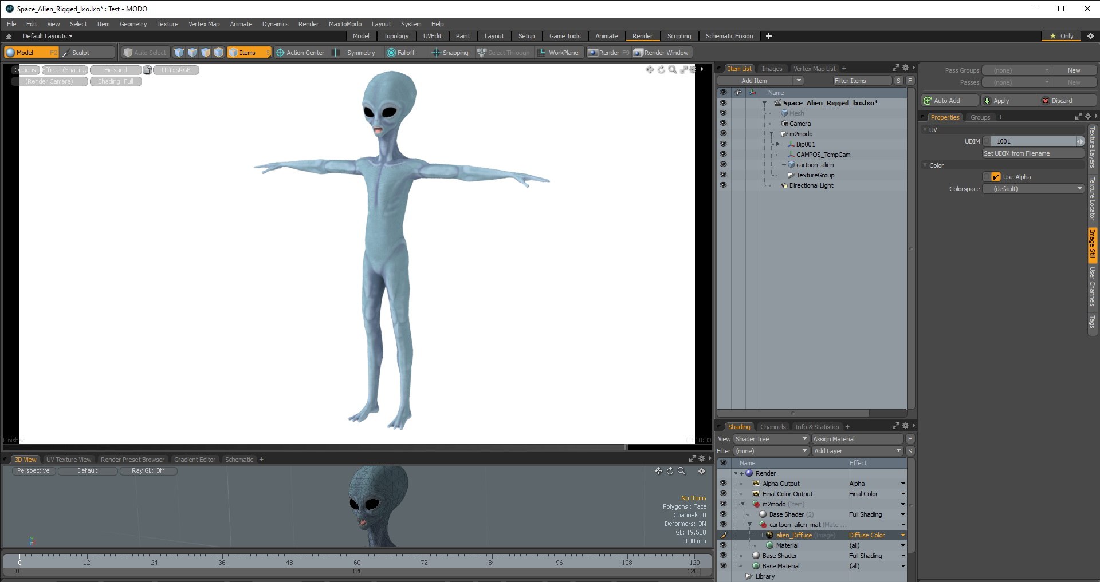Click the 3D view settings gear icon
Screen dimensions: 1100x582
[702, 471]
